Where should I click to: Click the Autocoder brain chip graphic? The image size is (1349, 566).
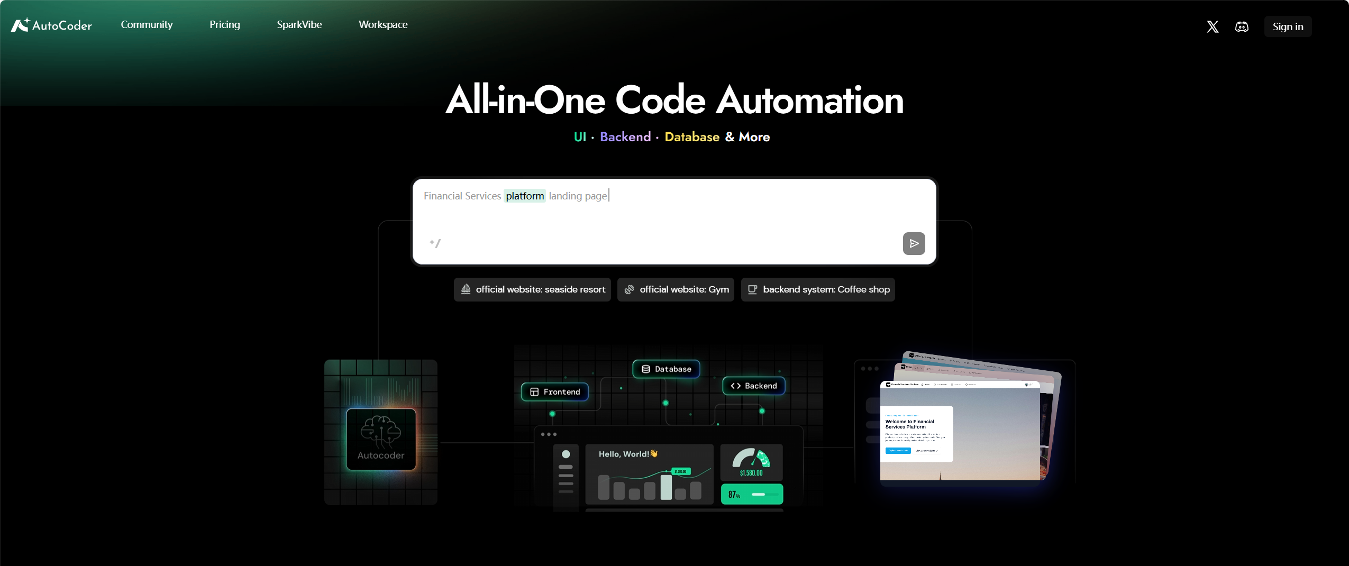(381, 439)
